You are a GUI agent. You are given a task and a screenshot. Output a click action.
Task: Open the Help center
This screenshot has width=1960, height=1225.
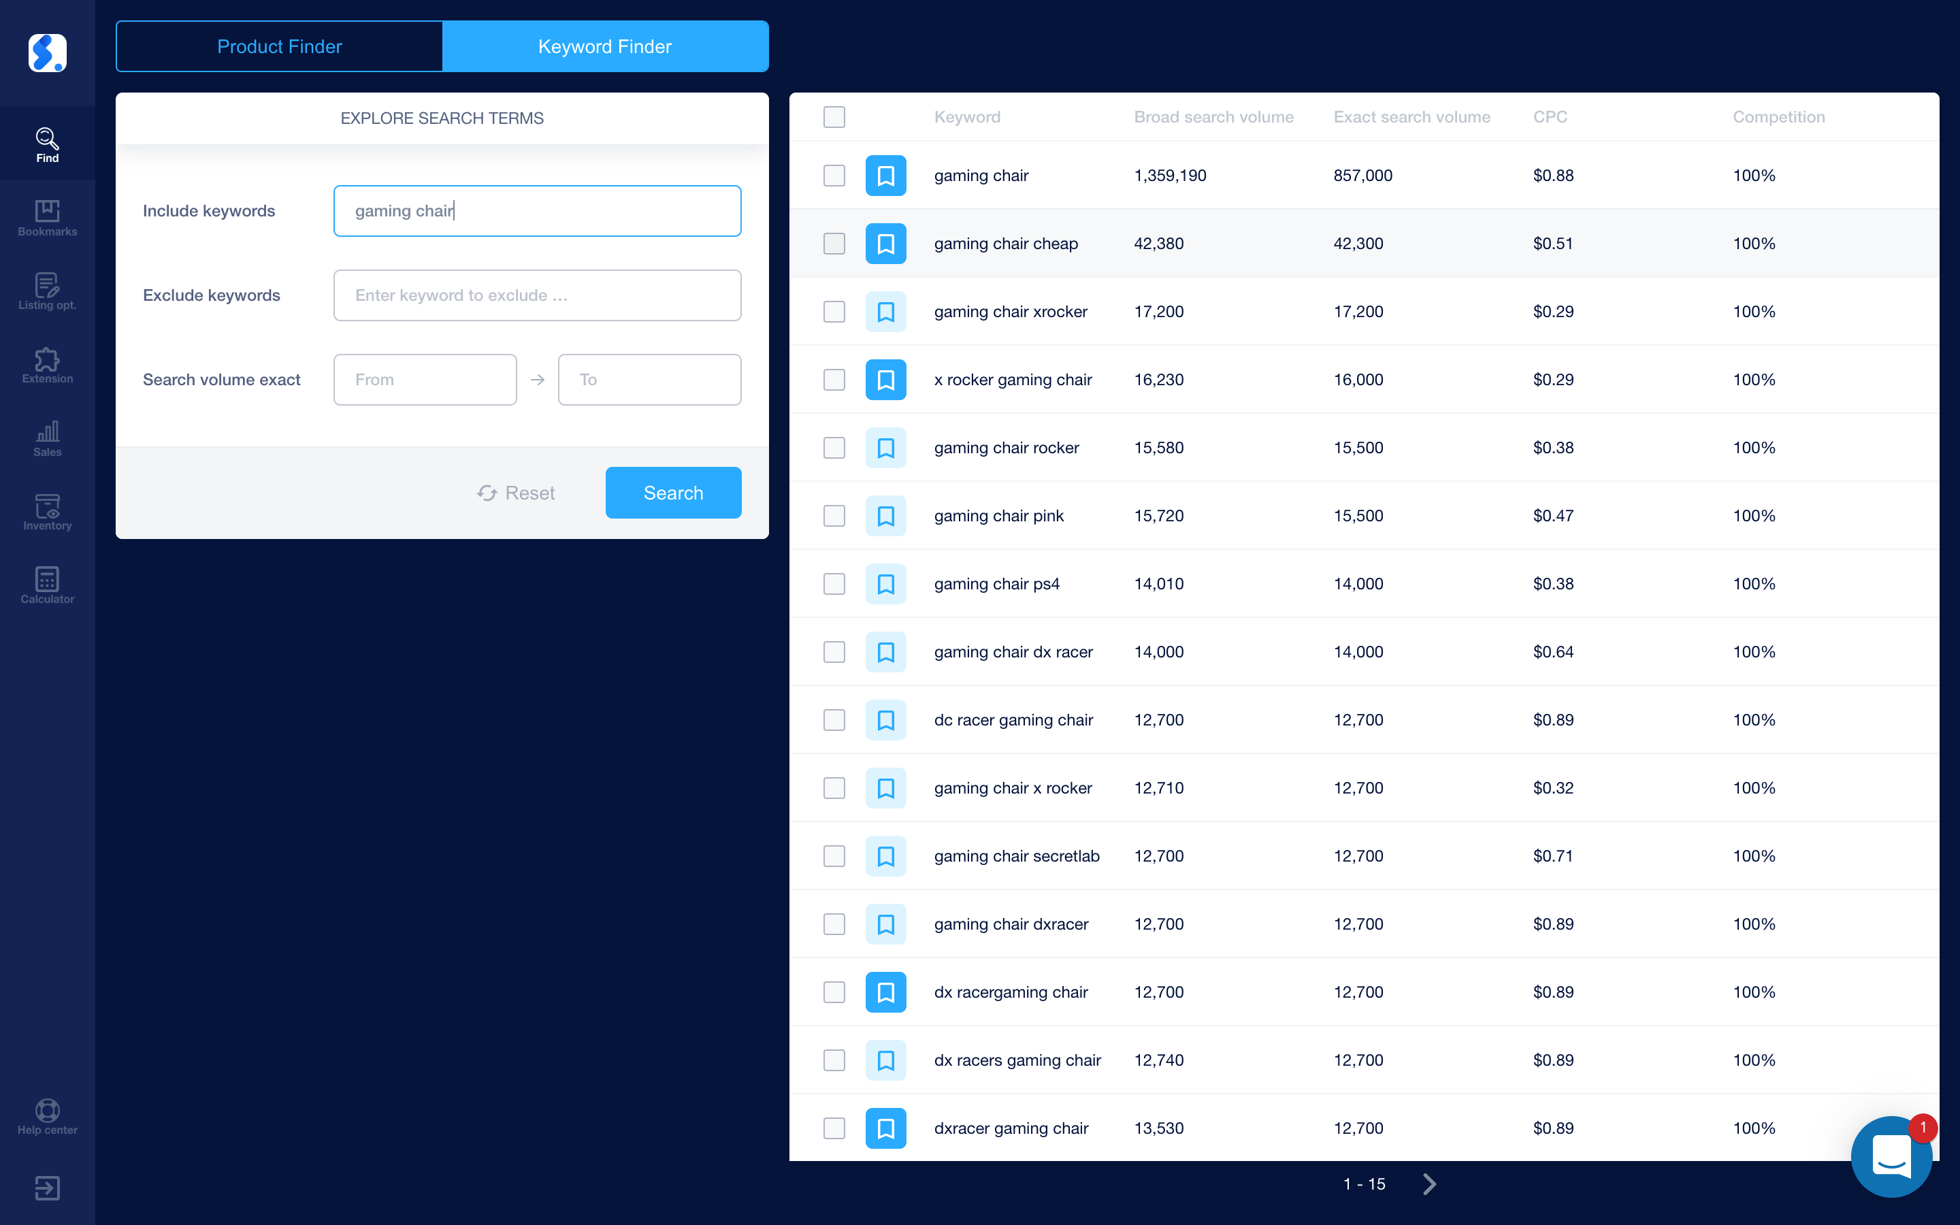pos(47,1116)
